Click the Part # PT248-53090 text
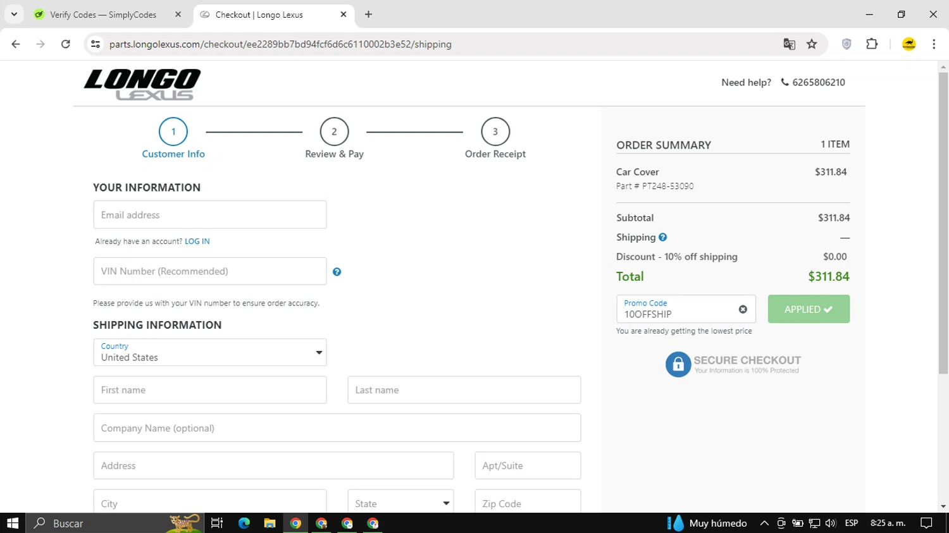 (x=655, y=186)
